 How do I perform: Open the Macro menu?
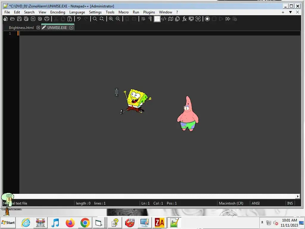(124, 12)
